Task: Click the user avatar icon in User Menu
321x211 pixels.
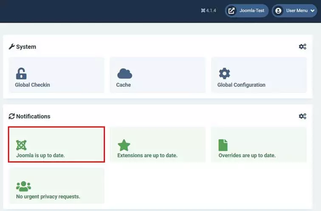Action: (x=278, y=11)
